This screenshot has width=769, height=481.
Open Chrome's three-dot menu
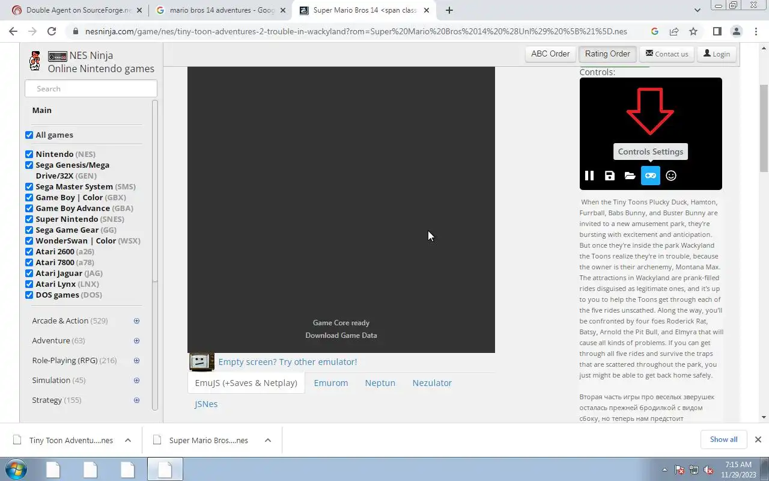755,32
